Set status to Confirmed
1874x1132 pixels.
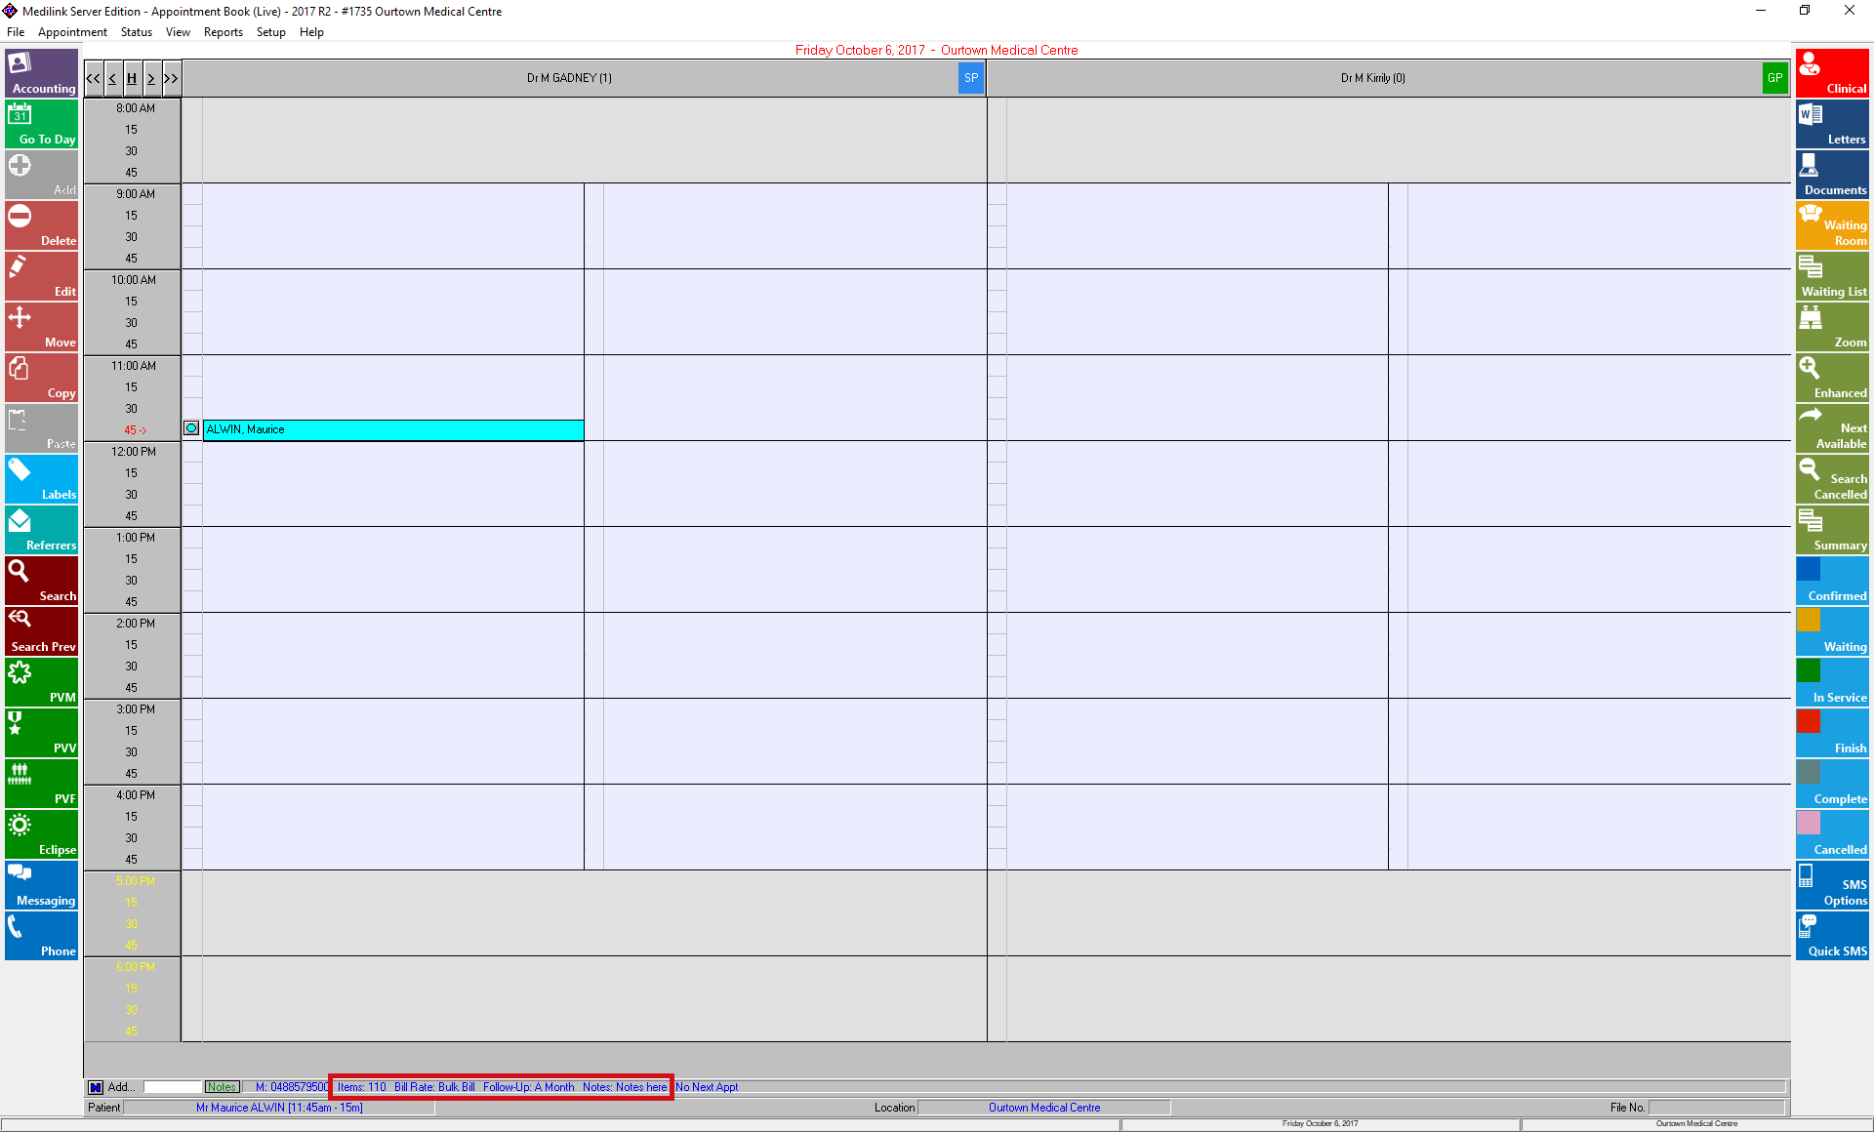(1832, 581)
